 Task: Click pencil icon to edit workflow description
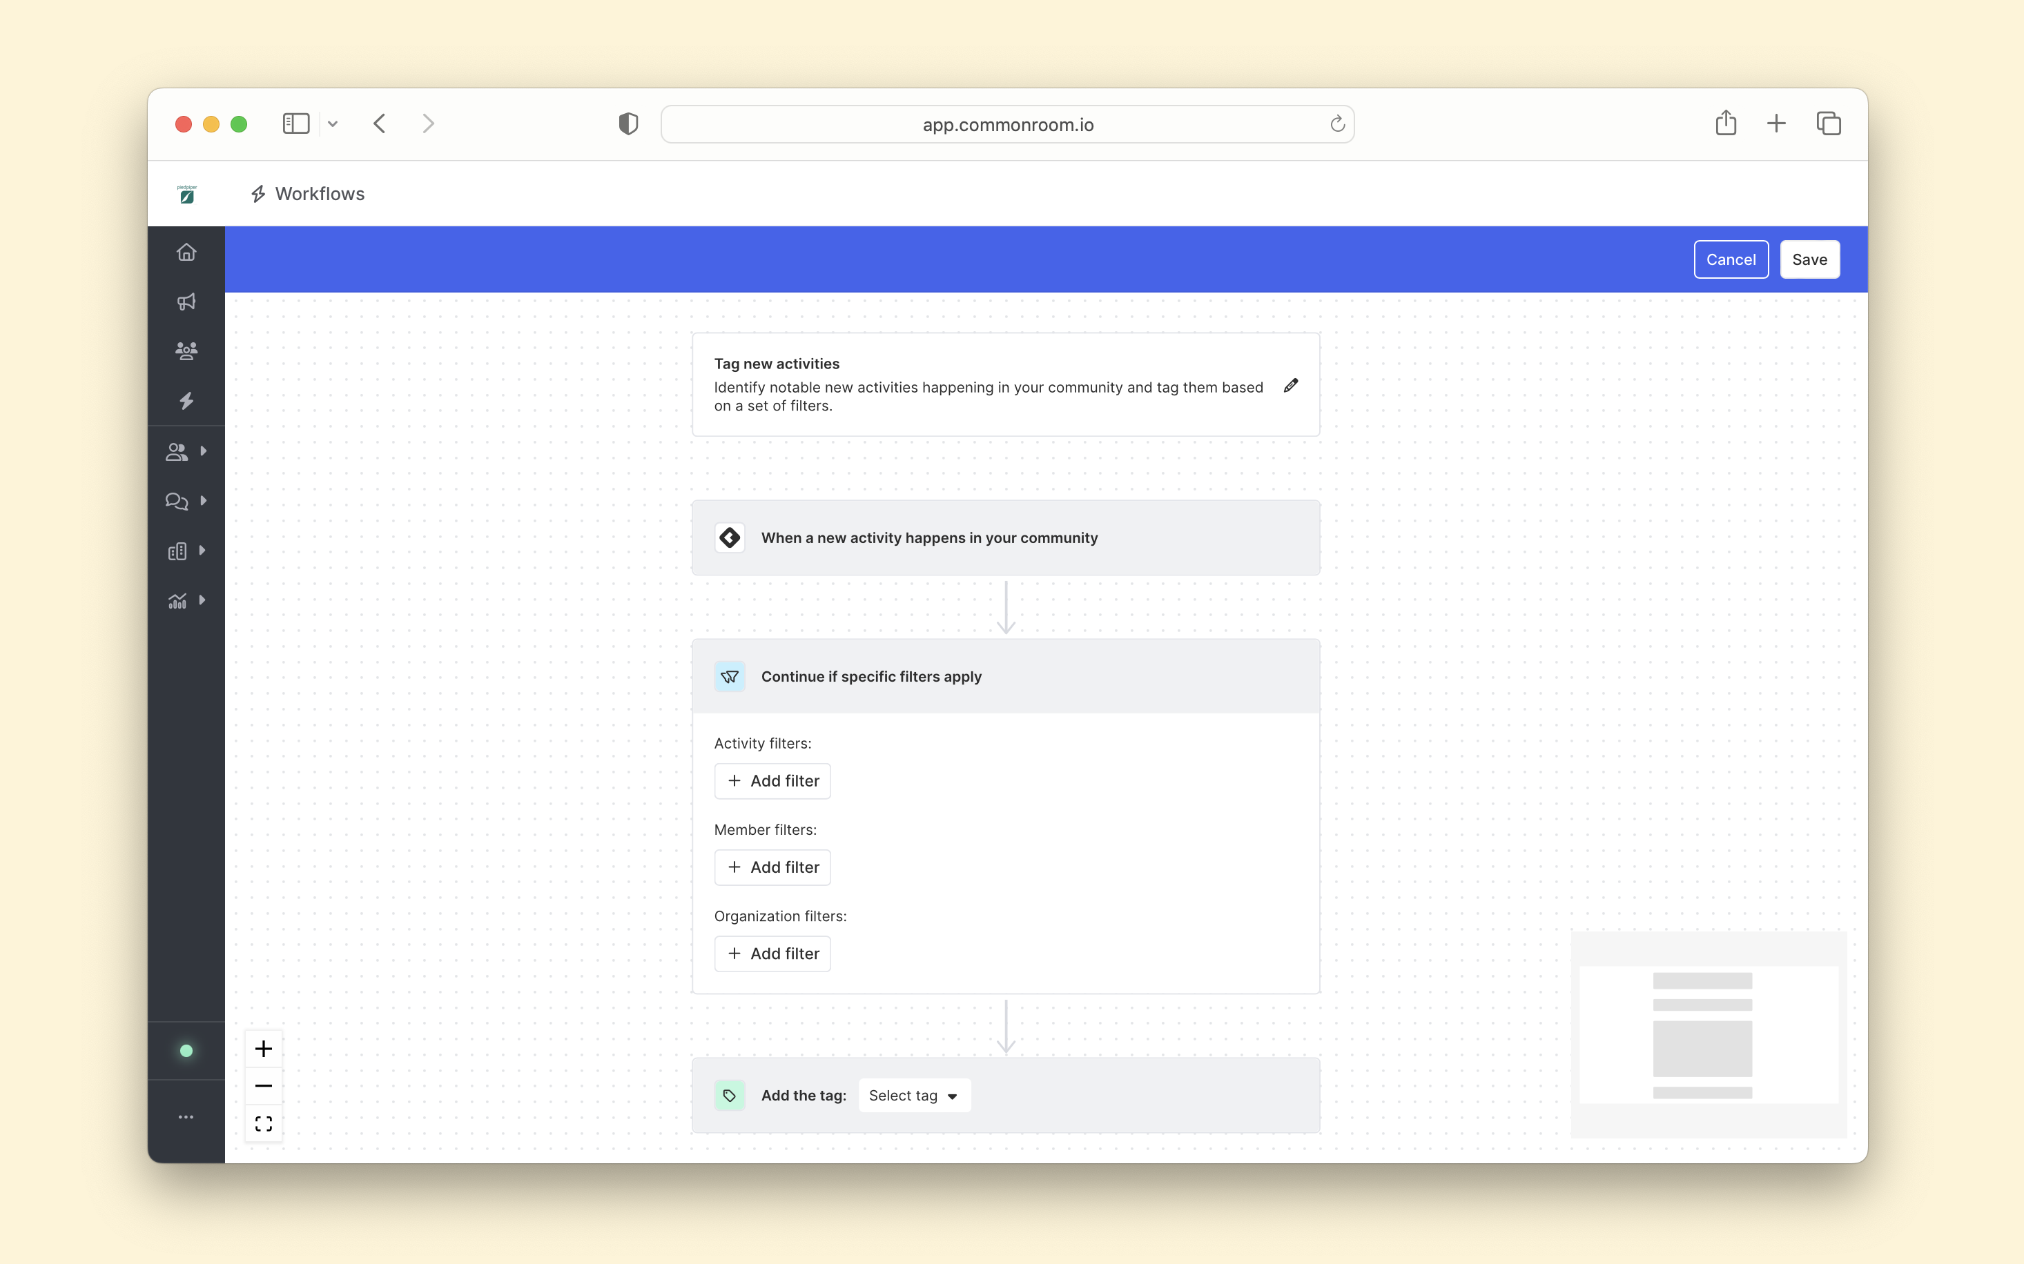click(1290, 386)
